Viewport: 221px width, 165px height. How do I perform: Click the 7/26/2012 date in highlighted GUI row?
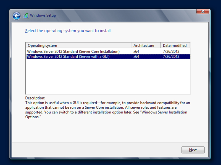(171, 57)
